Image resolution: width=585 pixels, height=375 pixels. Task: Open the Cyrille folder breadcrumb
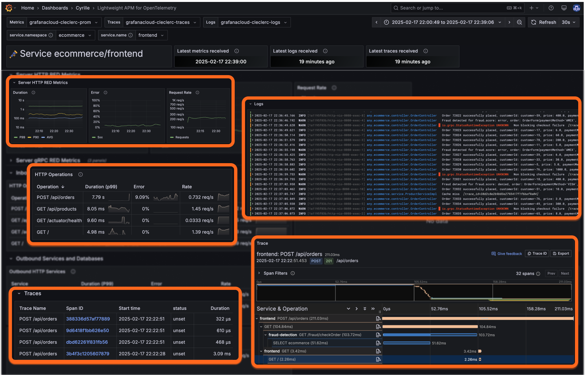[83, 8]
